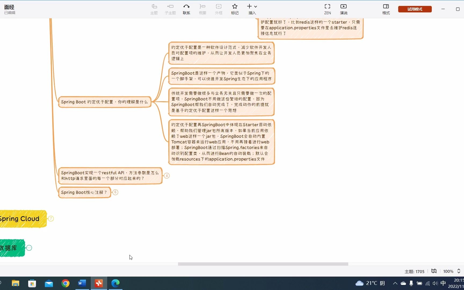Select the green 数据库 topic
Viewport: 464px width, 290px height.
(12, 248)
